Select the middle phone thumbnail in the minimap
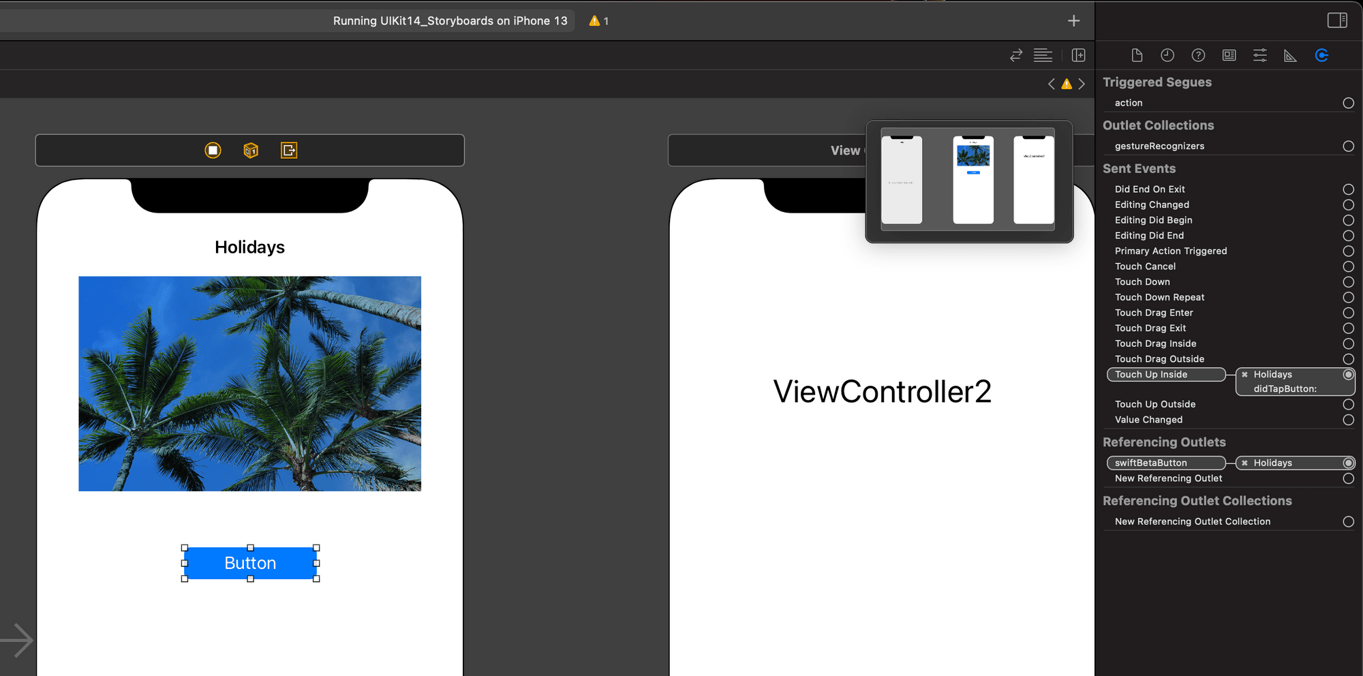Screen dimensions: 1363x676 point(973,179)
